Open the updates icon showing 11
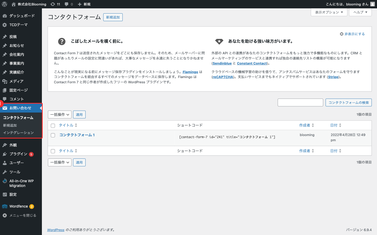 [x=53, y=4]
